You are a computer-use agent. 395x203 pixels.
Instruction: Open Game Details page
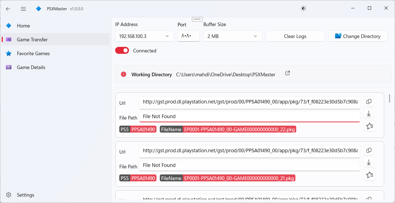tap(55, 67)
